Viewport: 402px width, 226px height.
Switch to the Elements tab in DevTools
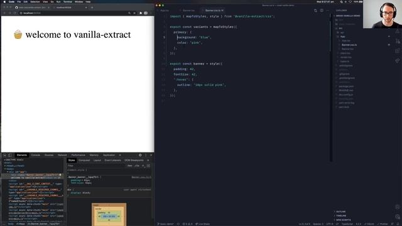point(22,155)
